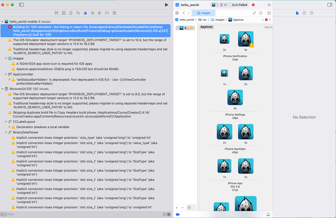Expand the CCLabelLayout warnings
This screenshot has width=336, height=218.
(6, 121)
